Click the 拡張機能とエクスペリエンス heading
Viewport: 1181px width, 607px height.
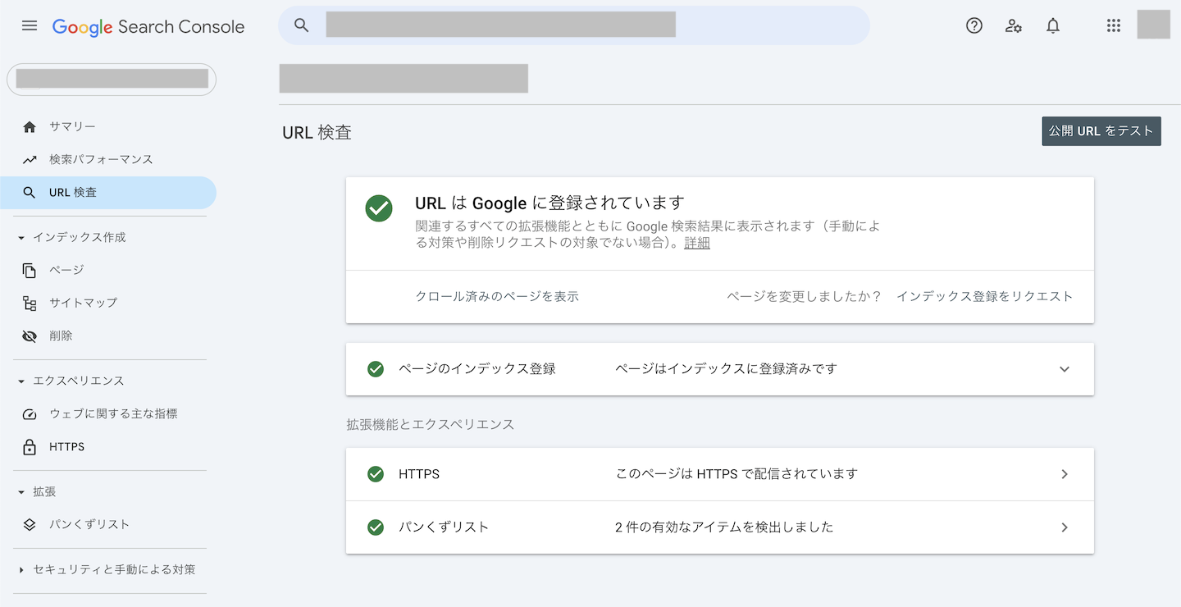click(431, 425)
